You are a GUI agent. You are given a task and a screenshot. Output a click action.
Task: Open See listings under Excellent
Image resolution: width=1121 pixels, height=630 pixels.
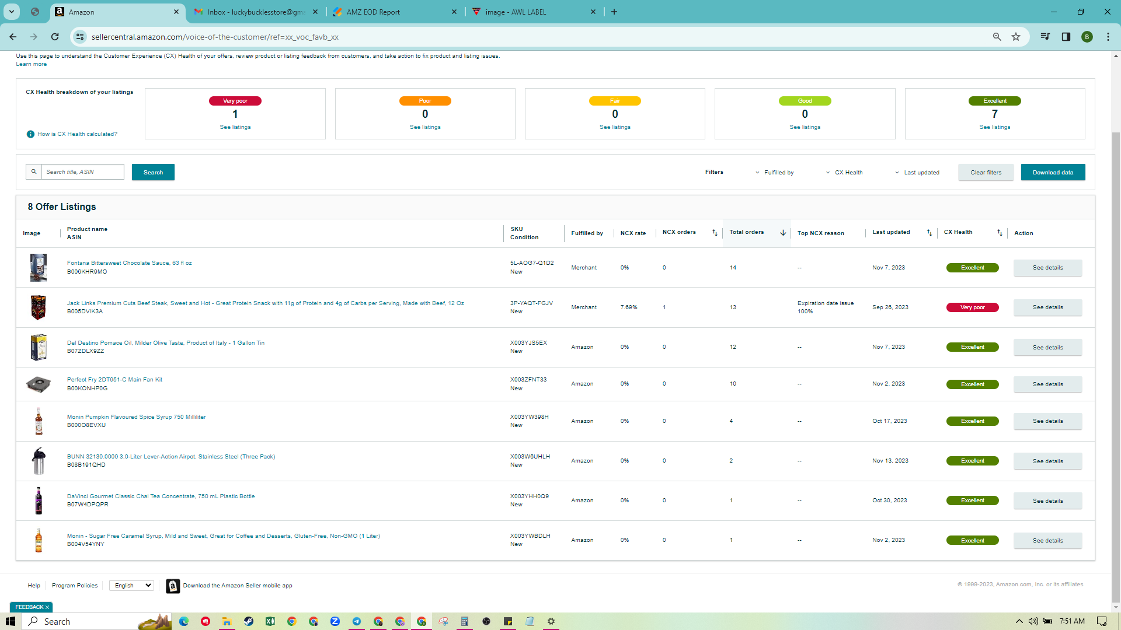(x=995, y=127)
